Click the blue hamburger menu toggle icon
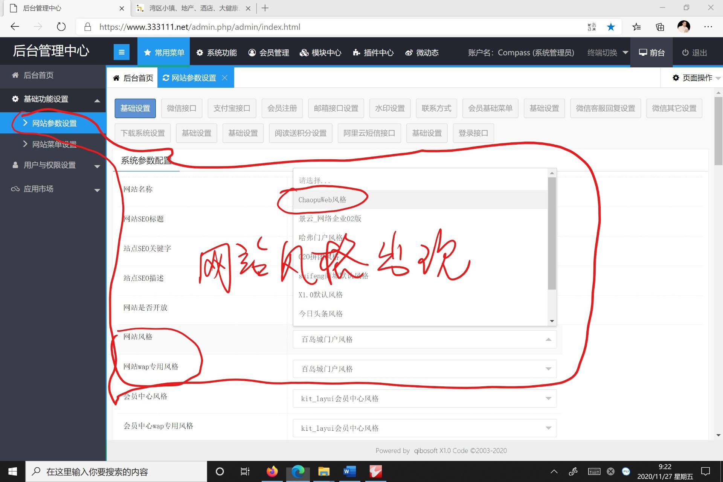 point(121,52)
